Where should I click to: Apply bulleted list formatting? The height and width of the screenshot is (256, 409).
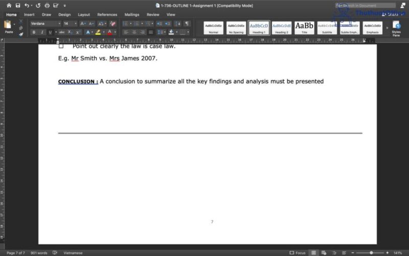pos(125,24)
